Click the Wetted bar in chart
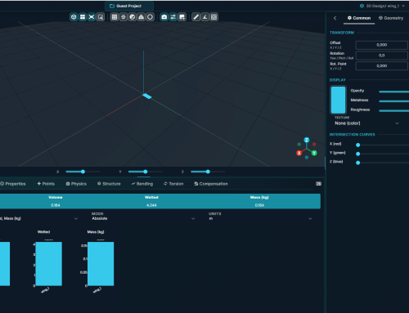This screenshot has height=313, width=409. pyautogui.click(x=49, y=264)
